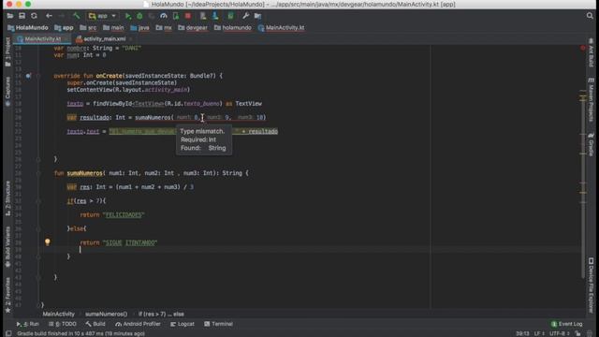Toggle the Structure tool window
This screenshot has width=599, height=337.
tap(7, 198)
